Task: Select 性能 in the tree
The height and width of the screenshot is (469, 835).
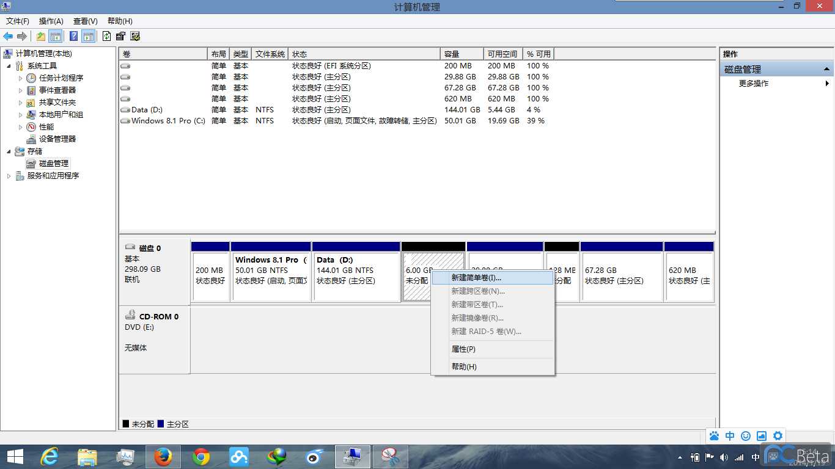Action: [x=46, y=127]
